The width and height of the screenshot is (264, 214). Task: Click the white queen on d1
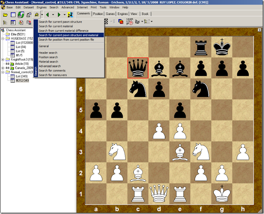159,193
